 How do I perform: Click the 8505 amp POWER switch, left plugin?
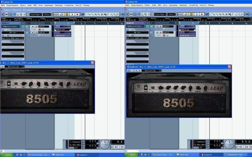9,83
